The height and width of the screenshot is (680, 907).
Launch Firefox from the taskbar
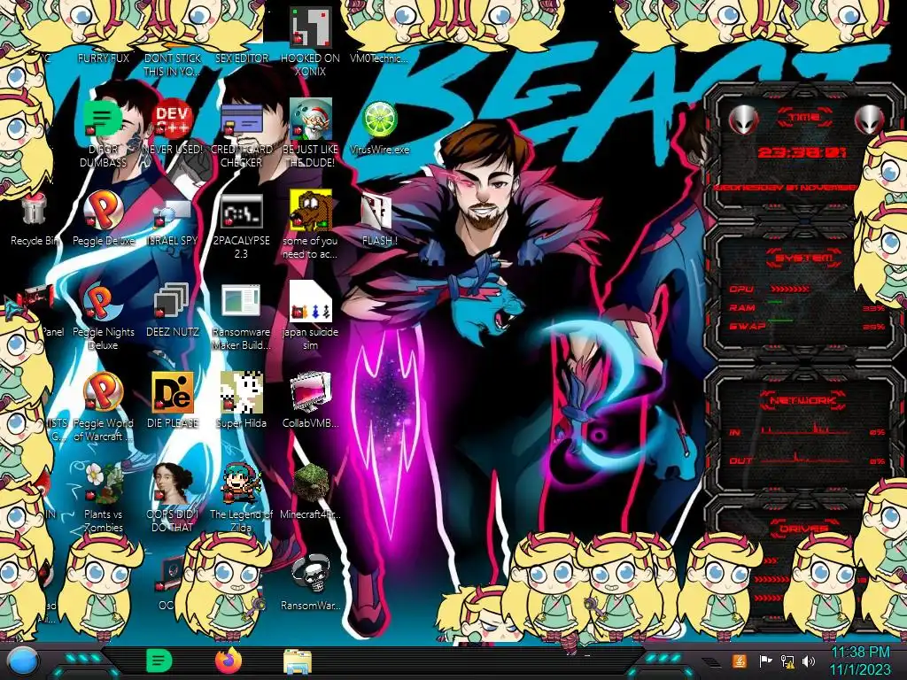point(229,661)
